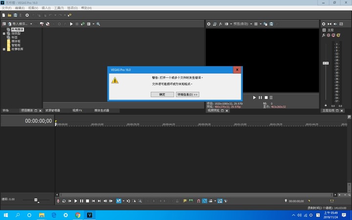The width and height of the screenshot is (352, 220).
Task: Click pause in the video preview window
Action: pyautogui.click(x=260, y=97)
